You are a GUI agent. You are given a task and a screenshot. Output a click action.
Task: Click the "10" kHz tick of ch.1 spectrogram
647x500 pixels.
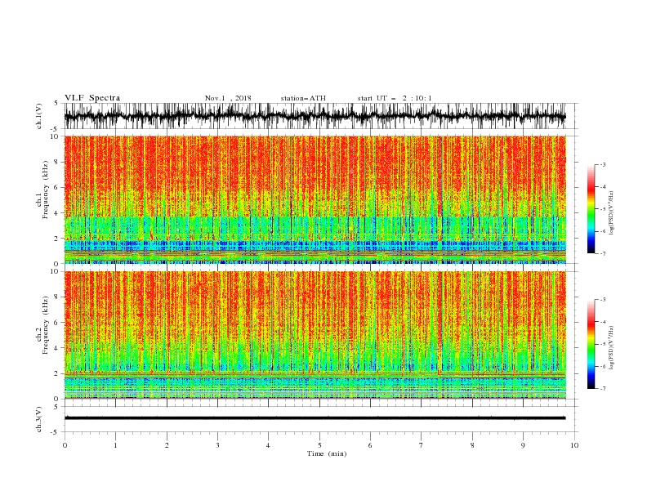tap(55, 136)
